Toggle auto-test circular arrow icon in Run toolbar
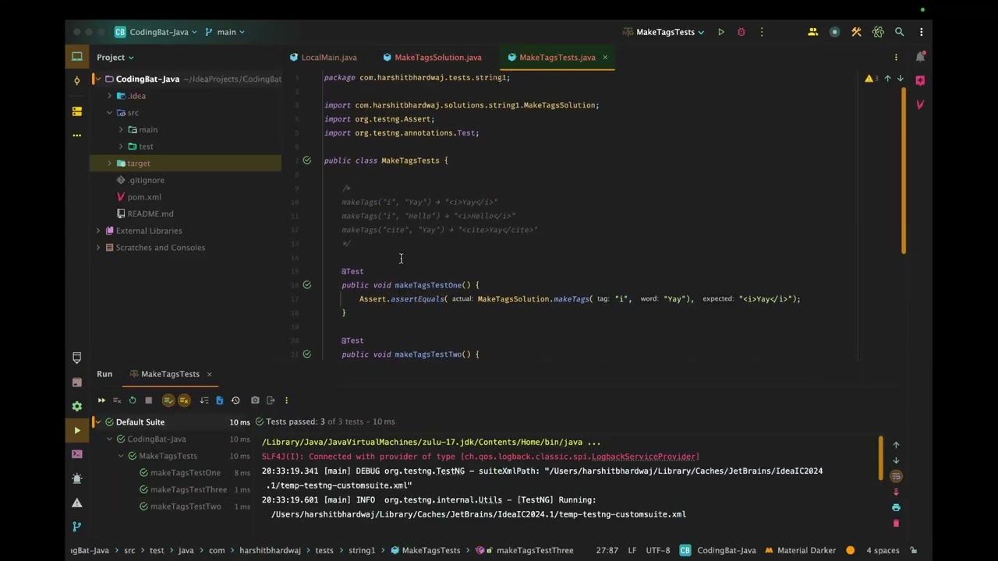This screenshot has width=998, height=561. pos(133,400)
